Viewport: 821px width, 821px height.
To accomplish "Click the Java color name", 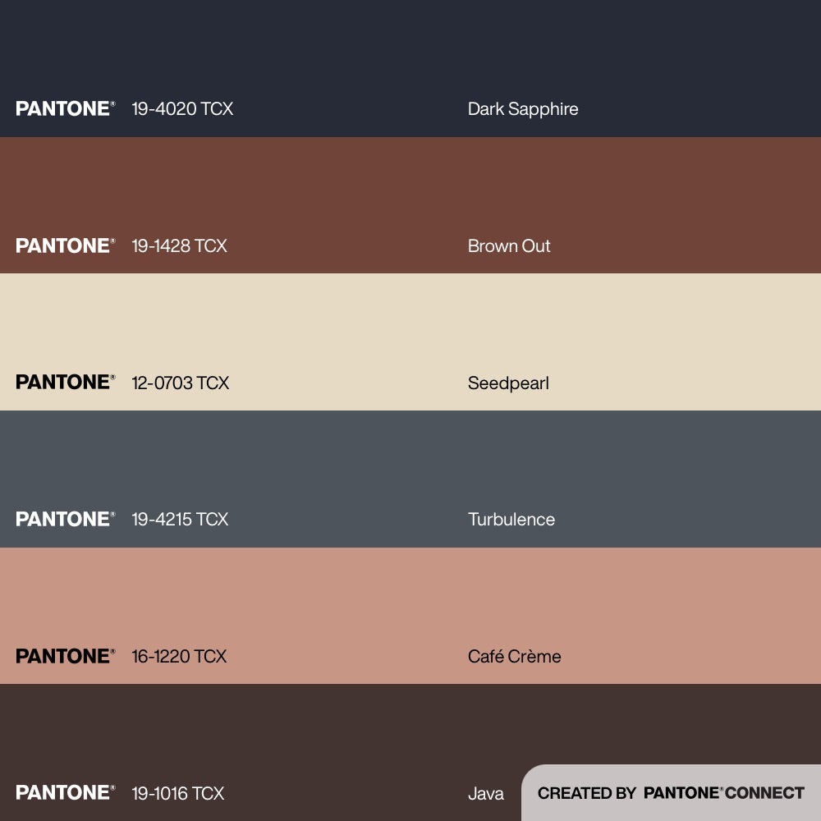I will pyautogui.click(x=486, y=793).
